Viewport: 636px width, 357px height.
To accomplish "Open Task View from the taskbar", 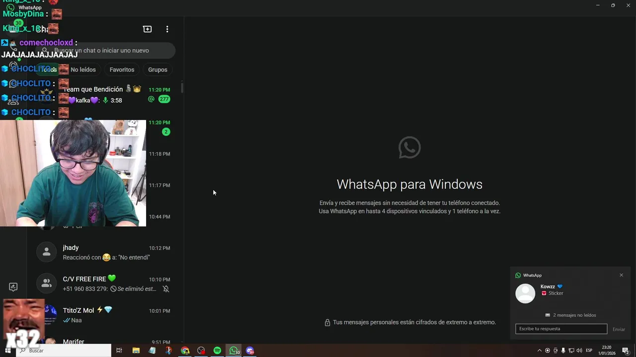I will (x=119, y=351).
